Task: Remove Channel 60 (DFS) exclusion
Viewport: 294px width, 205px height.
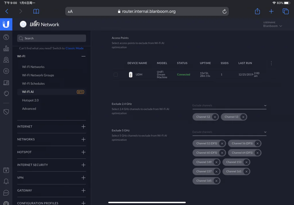Action: tap(222, 153)
